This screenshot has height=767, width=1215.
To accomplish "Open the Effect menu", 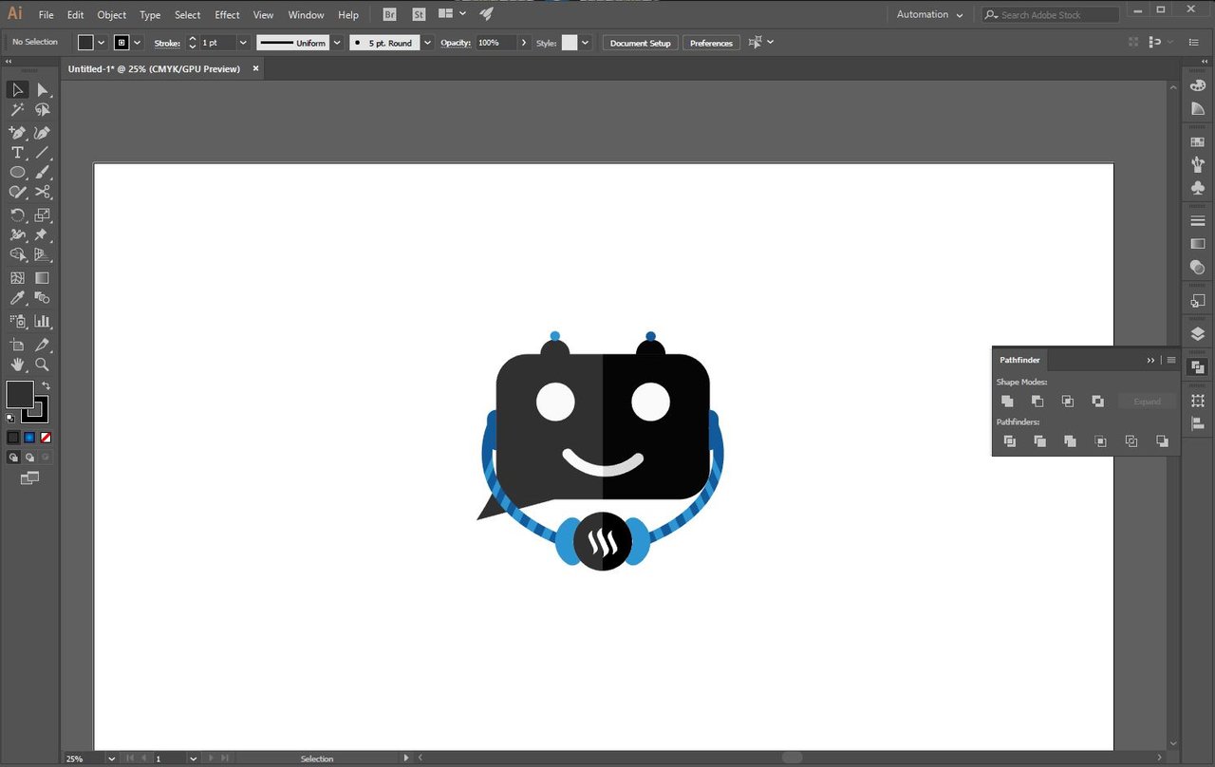I will (x=227, y=14).
